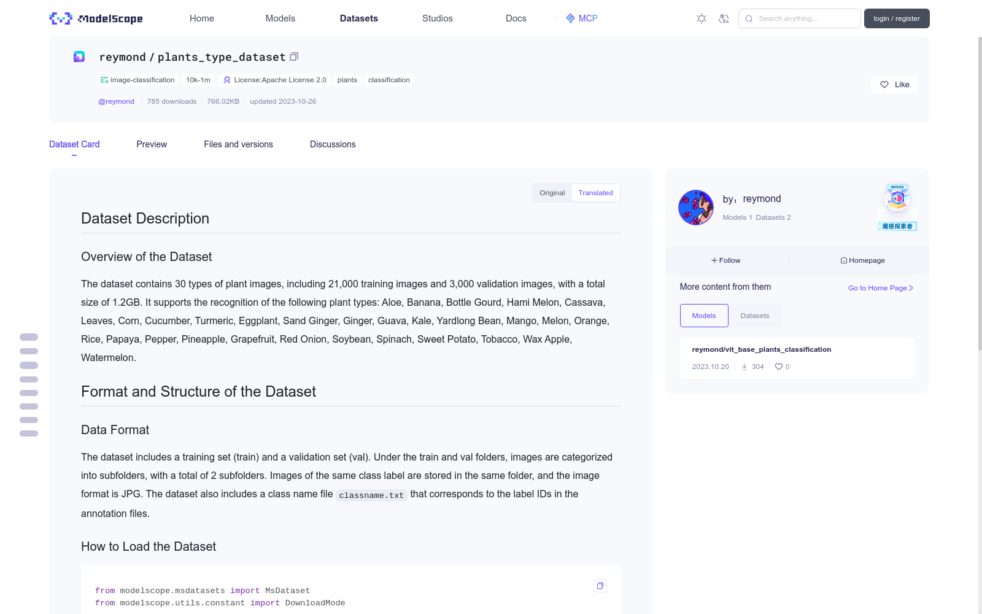
Task: Select the Models tab in More content
Action: pyautogui.click(x=704, y=316)
